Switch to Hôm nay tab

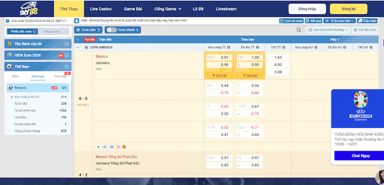[38, 76]
